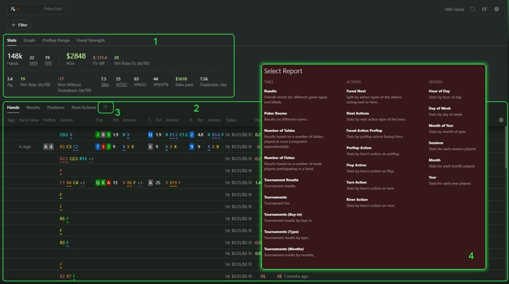Click the refresh database icon at top right

pyautogui.click(x=472, y=9)
